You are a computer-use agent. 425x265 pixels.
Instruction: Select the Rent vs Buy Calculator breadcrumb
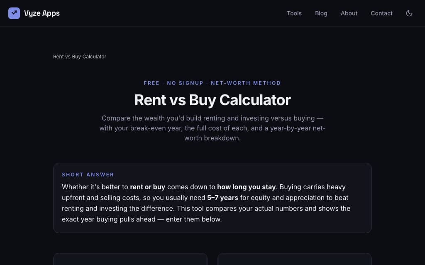click(80, 56)
